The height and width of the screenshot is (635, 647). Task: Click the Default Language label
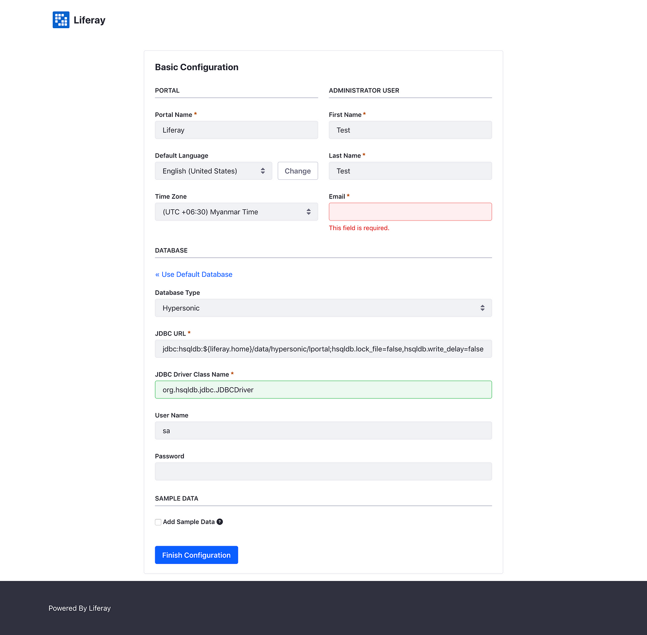(x=182, y=156)
